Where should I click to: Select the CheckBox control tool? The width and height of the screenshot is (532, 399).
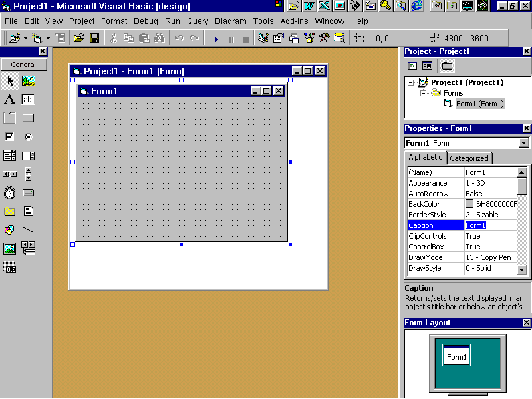9,137
